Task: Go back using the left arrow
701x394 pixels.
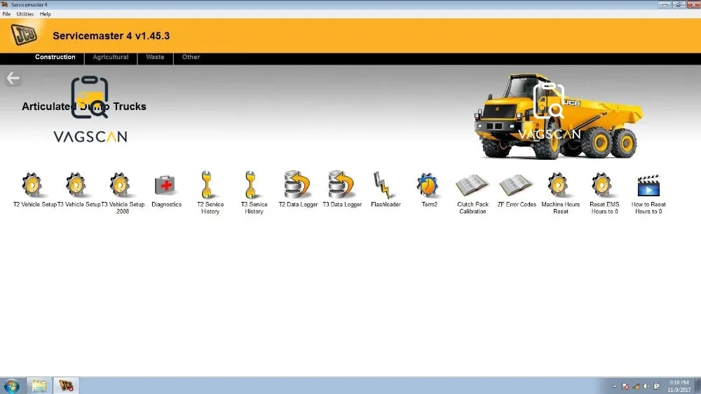Action: 13,79
